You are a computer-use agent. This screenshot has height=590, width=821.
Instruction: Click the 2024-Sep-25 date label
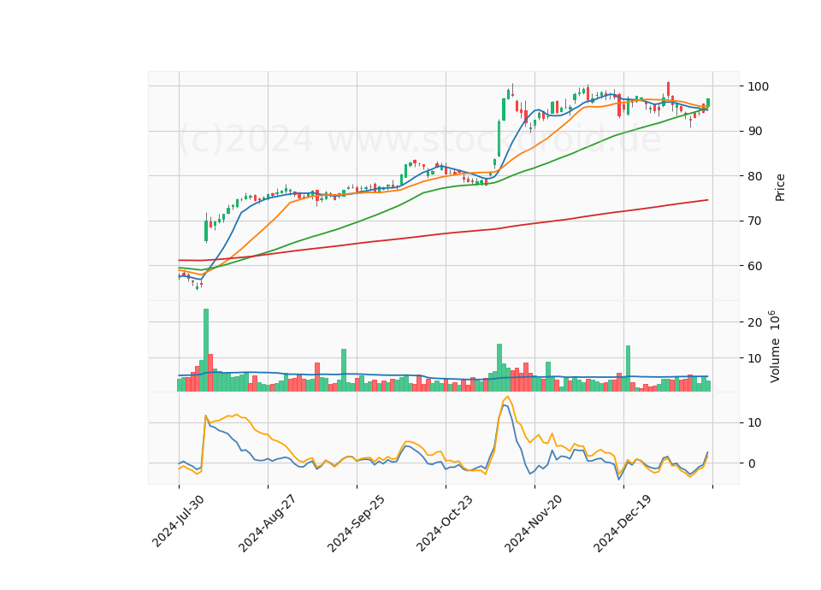tap(355, 523)
